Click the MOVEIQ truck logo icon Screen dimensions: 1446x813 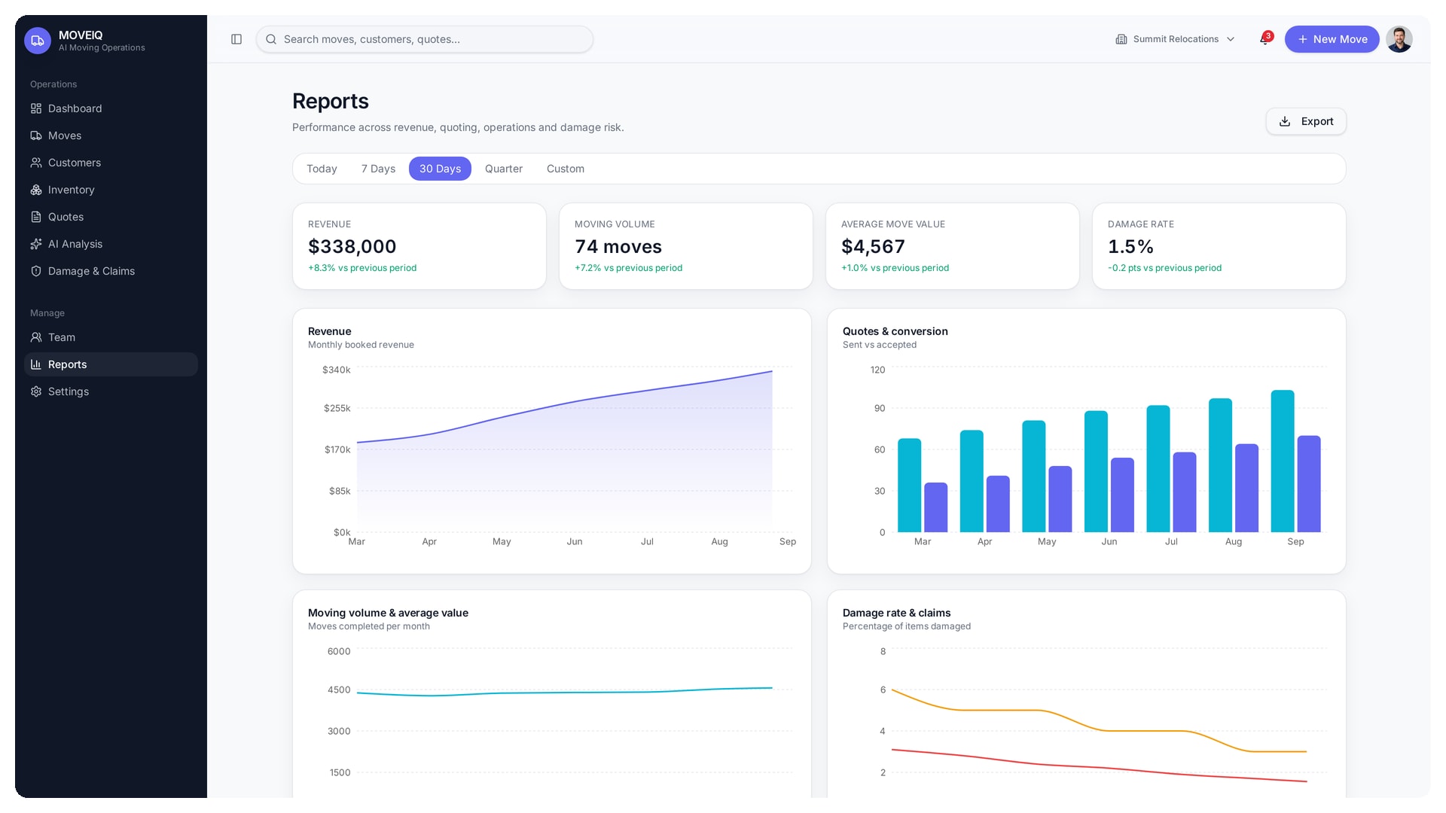point(38,41)
